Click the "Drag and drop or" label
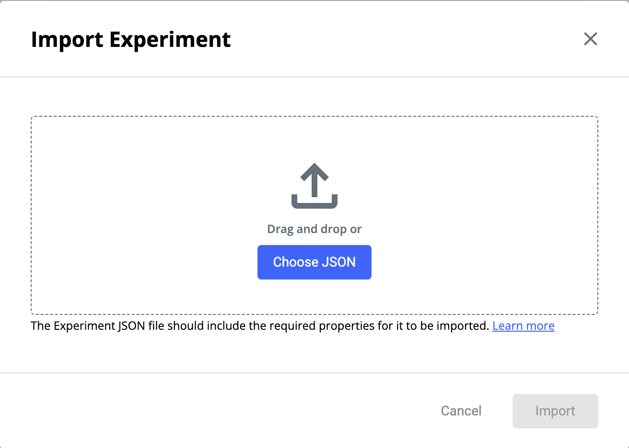 point(314,229)
